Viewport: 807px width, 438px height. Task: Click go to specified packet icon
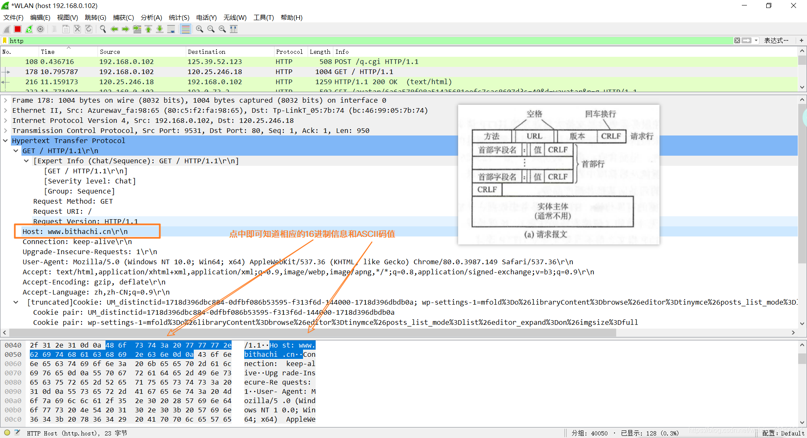[x=137, y=29]
